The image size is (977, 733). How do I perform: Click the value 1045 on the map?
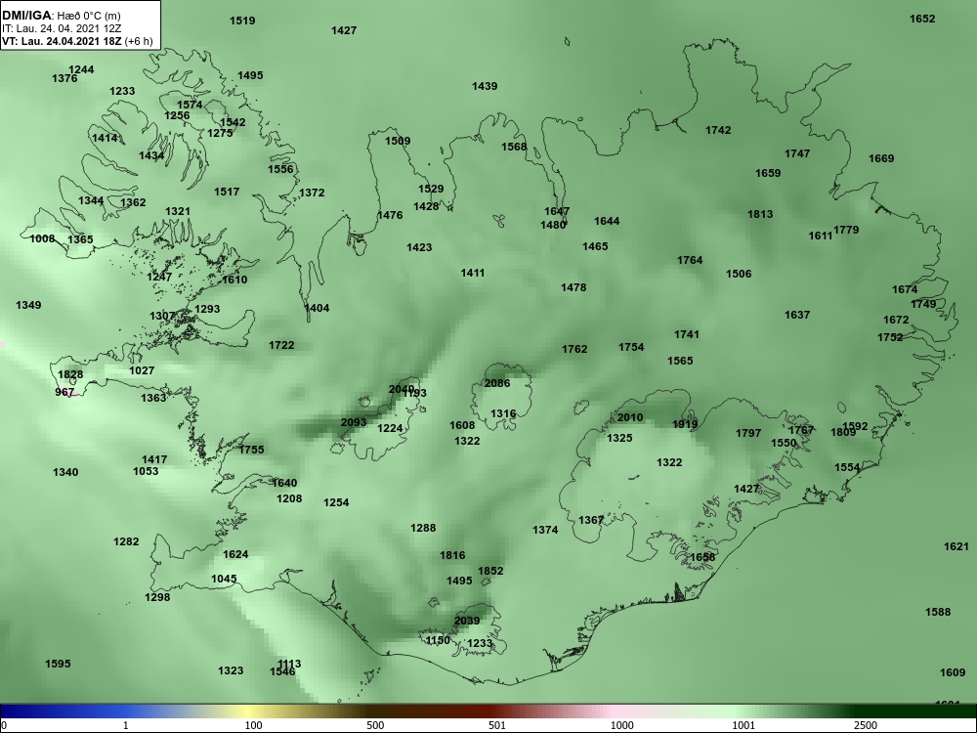click(224, 579)
